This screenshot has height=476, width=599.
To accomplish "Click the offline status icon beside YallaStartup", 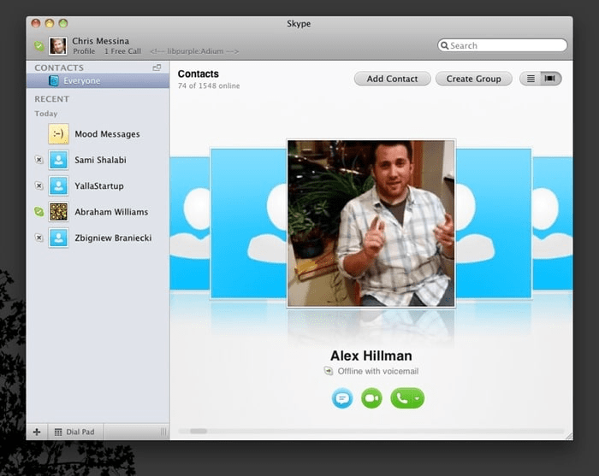I will 39,185.
